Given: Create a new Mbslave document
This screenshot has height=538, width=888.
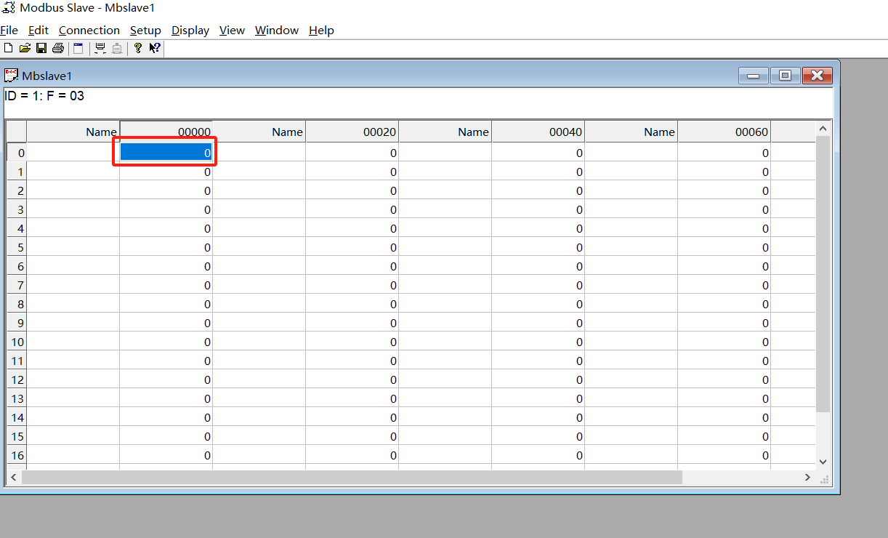Looking at the screenshot, I should click(8, 48).
